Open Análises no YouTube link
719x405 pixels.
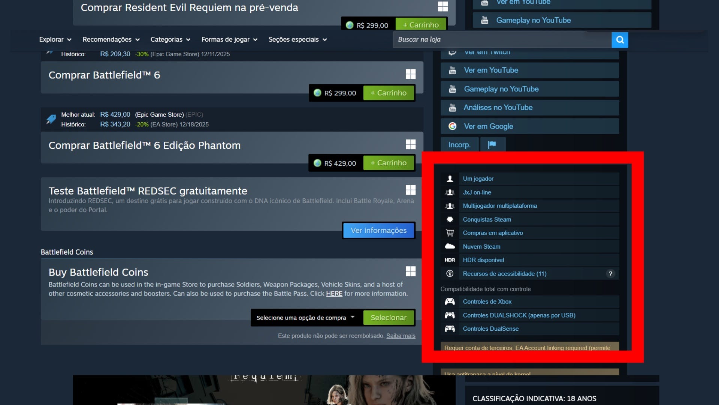coord(530,108)
